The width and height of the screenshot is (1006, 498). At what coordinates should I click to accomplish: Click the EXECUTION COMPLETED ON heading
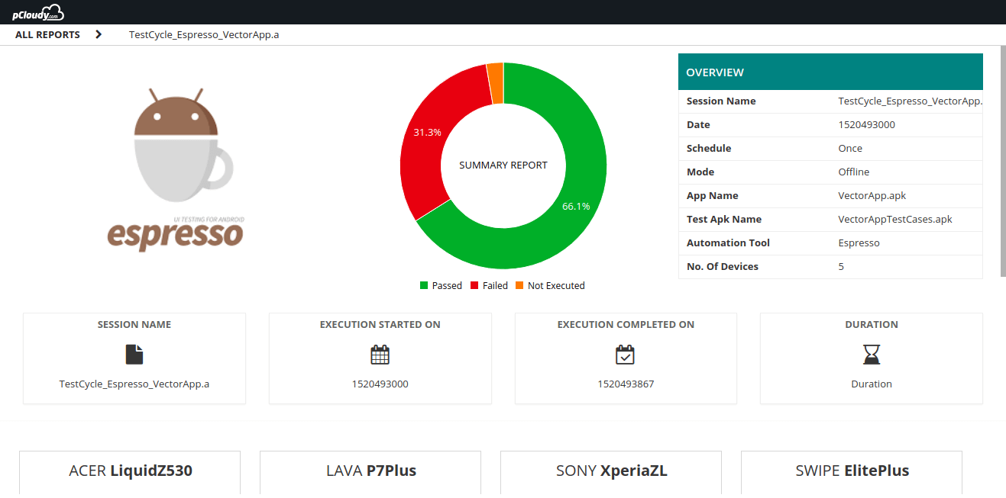point(626,324)
